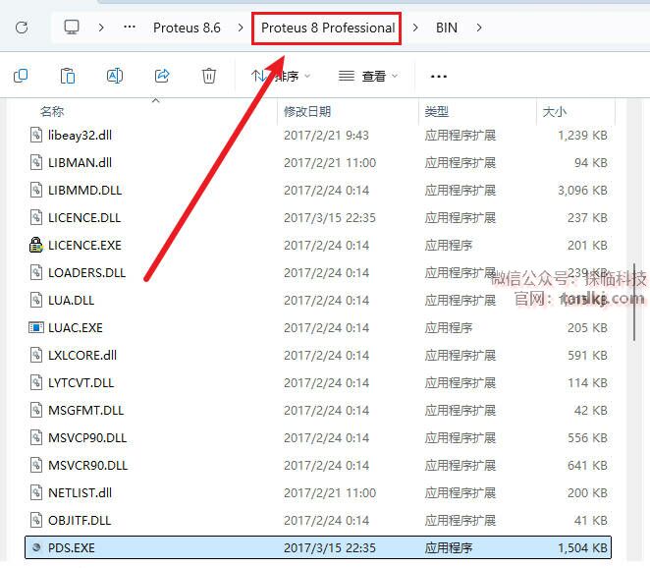Sort by 大小 column header
Image resolution: width=650 pixels, height=568 pixels.
pos(554,112)
